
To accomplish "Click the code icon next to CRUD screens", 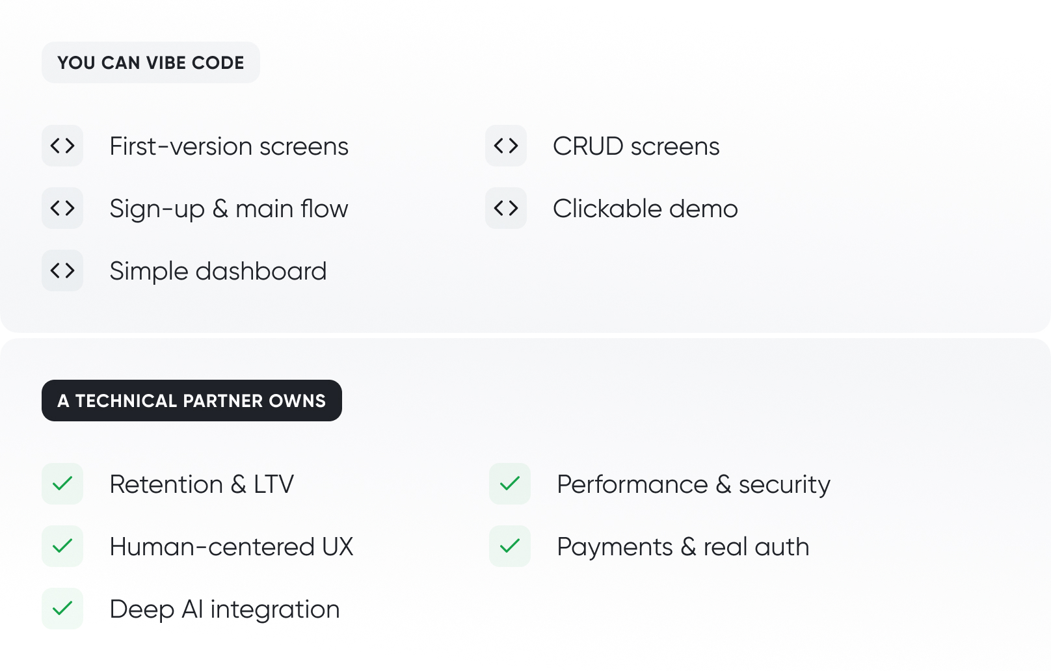I will 506,146.
